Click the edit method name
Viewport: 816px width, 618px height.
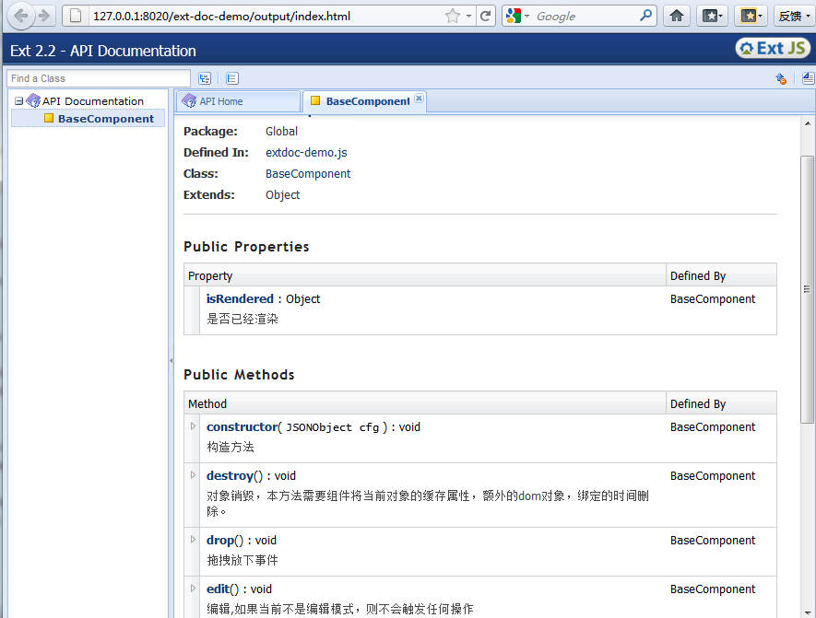pos(218,589)
